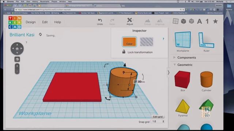Switch the shape to Hole
Screen dimensions: 234x131
(x=147, y=42)
